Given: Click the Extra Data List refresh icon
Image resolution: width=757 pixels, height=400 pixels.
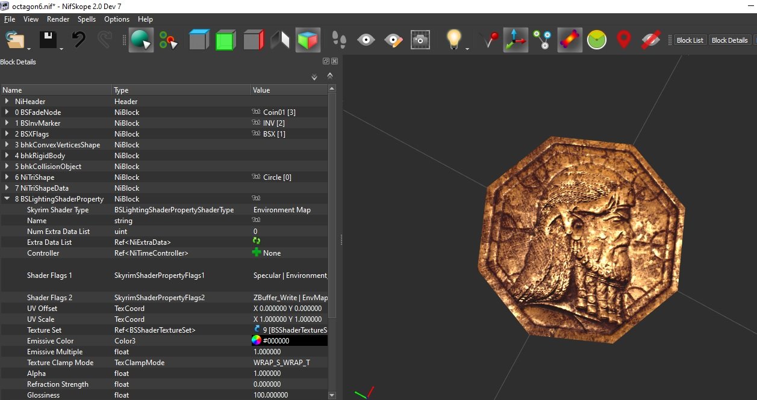Looking at the screenshot, I should 257,241.
